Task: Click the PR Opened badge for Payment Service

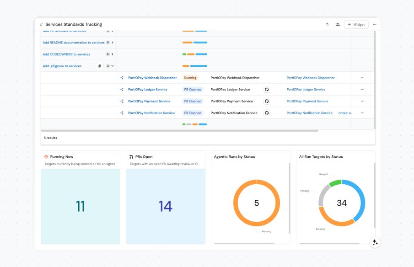Action: (x=193, y=101)
